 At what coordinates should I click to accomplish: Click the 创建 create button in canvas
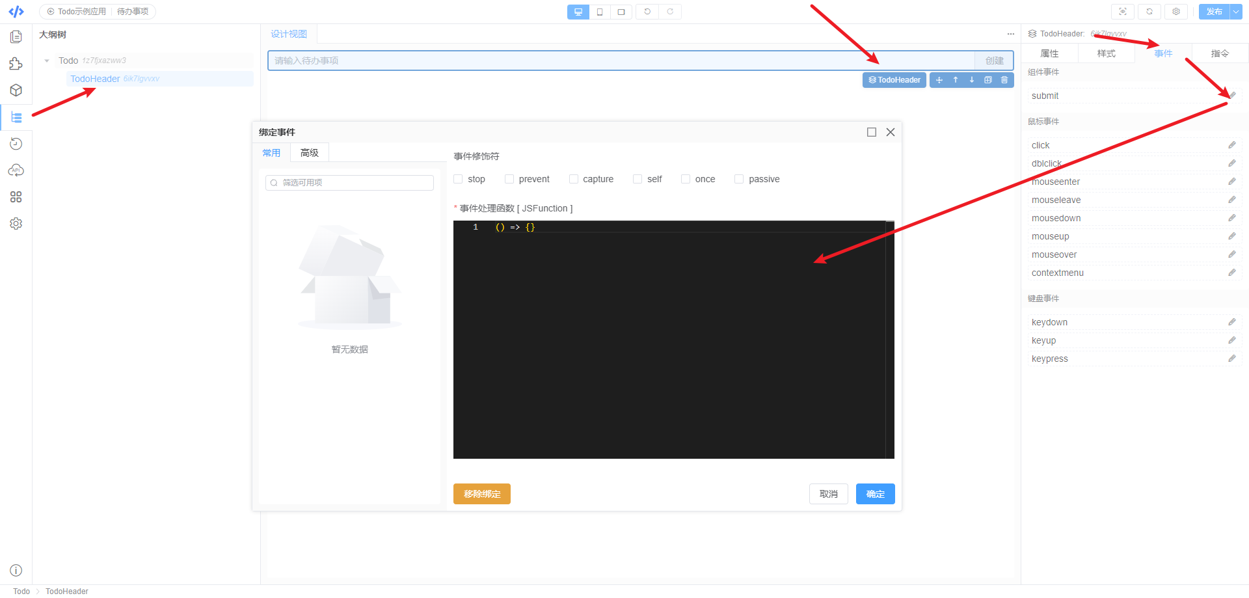[994, 61]
